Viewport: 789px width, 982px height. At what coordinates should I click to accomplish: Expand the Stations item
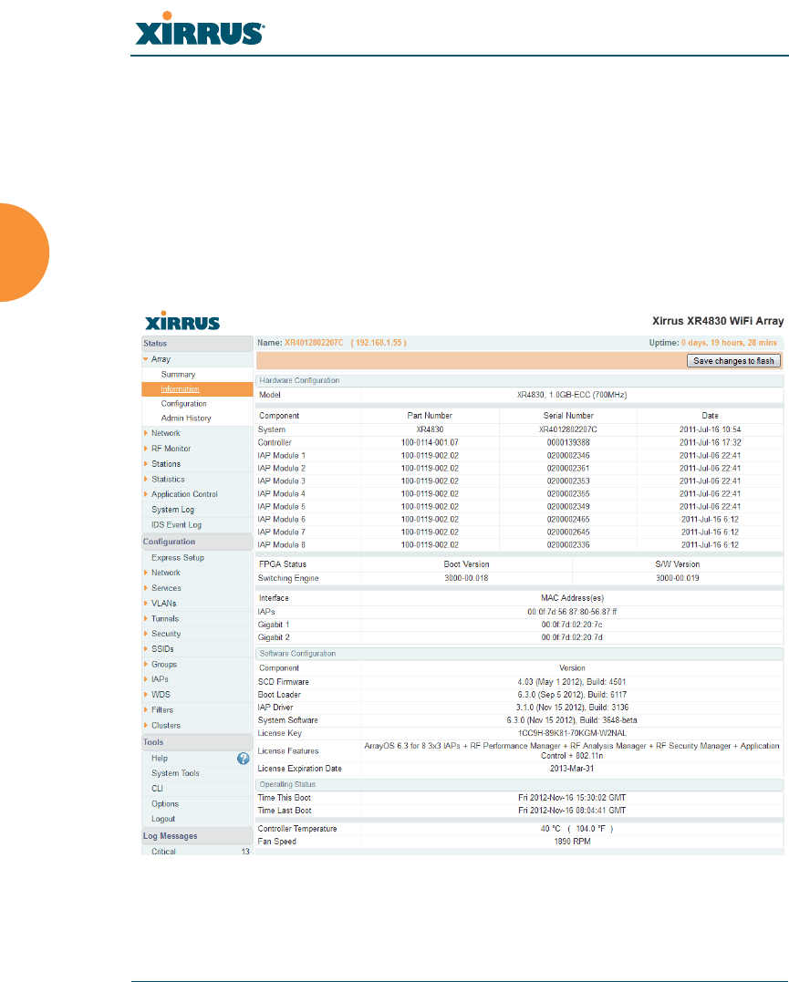point(145,464)
